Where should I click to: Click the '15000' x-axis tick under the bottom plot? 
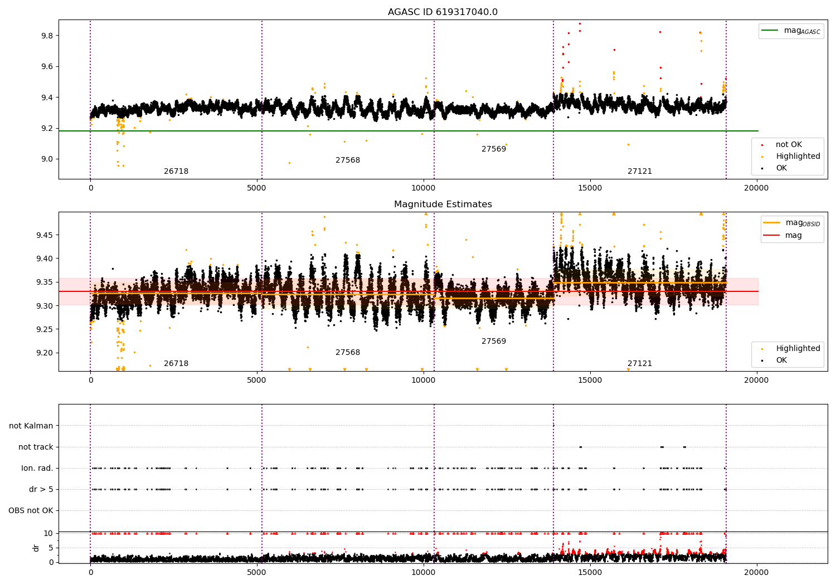point(590,573)
